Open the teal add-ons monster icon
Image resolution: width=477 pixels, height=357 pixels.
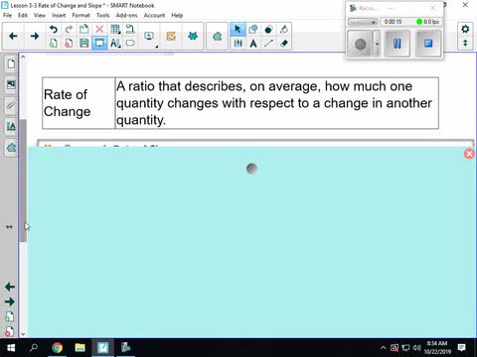point(193,36)
